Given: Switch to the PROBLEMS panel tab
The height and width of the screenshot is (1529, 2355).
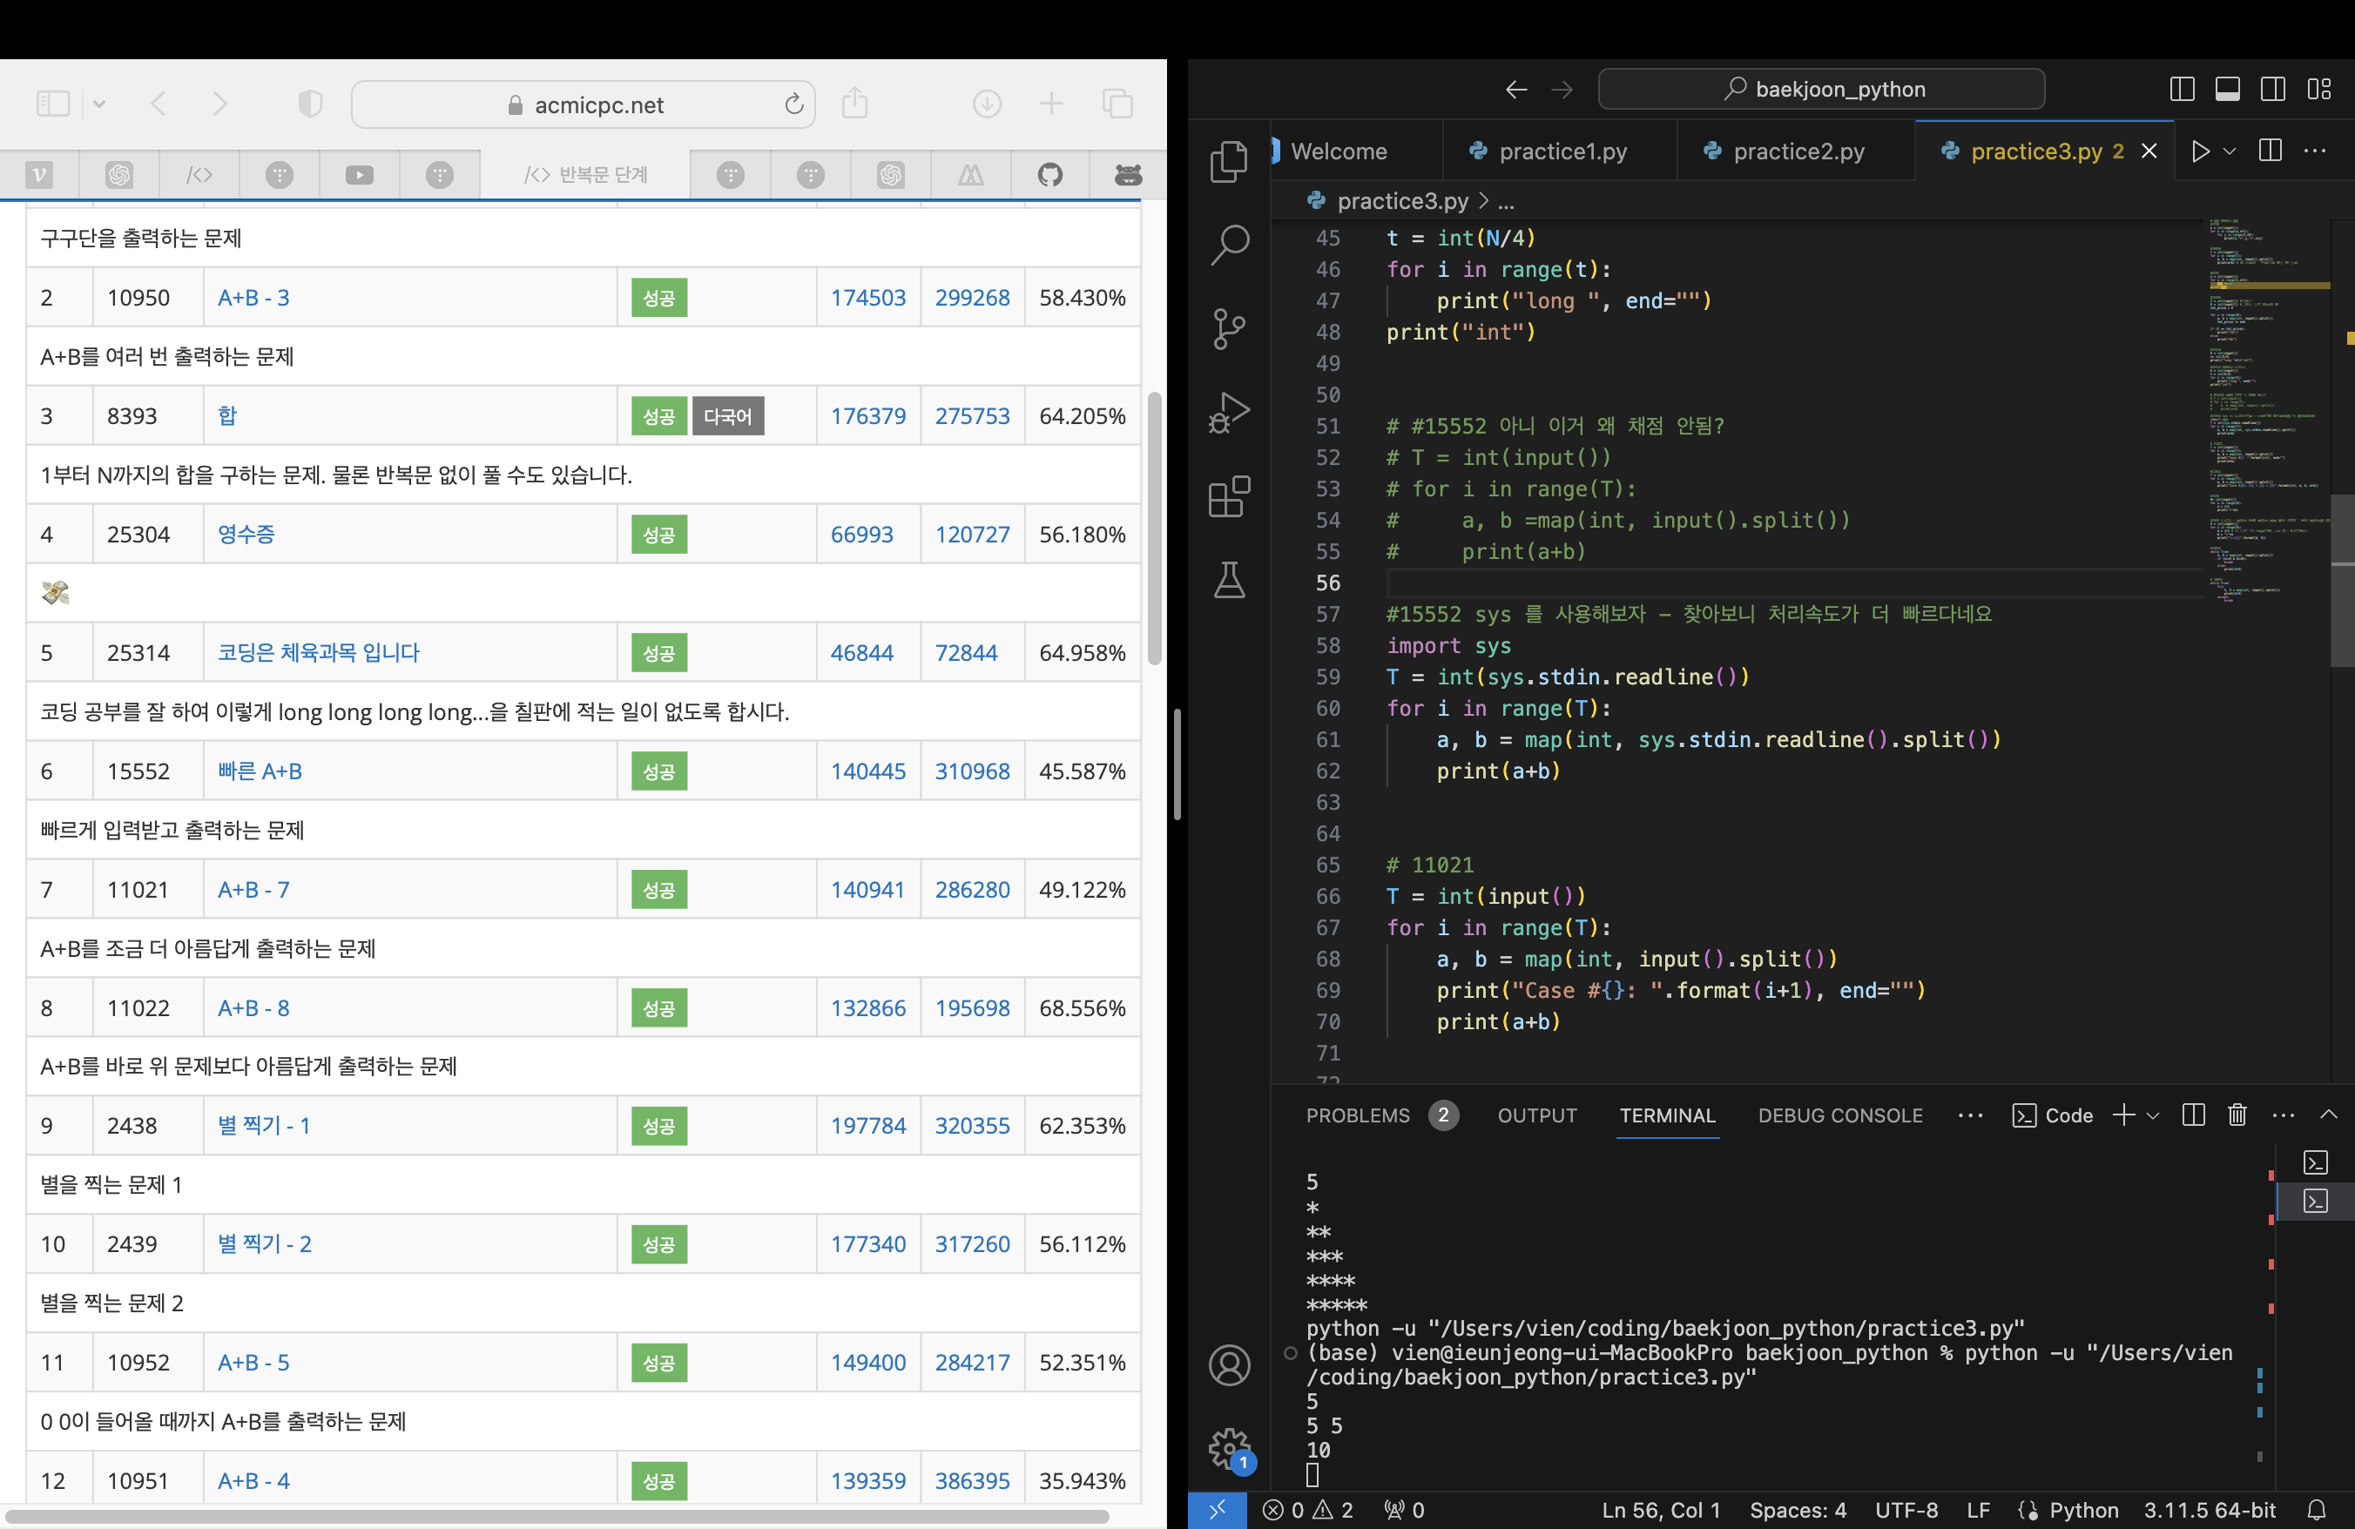Looking at the screenshot, I should [x=1358, y=1115].
